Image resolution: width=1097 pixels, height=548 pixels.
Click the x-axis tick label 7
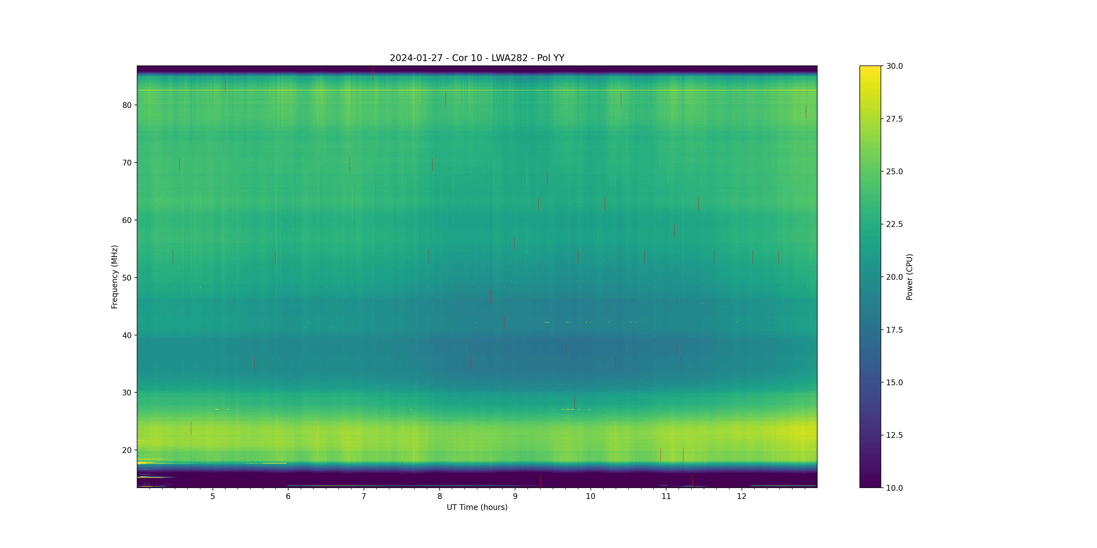pos(364,496)
